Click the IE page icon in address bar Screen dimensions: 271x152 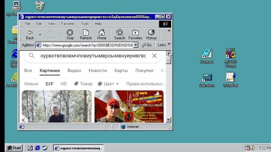click(x=39, y=45)
